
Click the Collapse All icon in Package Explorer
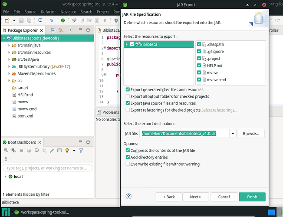tap(53, 30)
